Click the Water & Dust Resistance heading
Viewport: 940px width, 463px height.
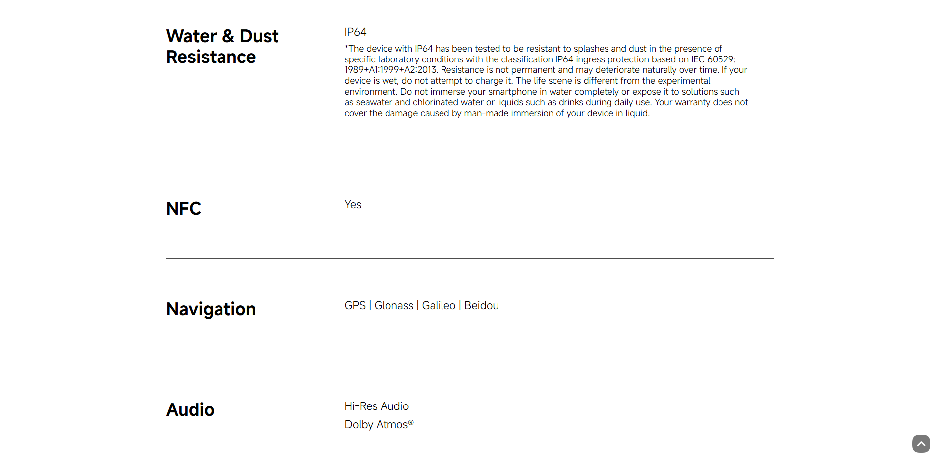pos(222,47)
